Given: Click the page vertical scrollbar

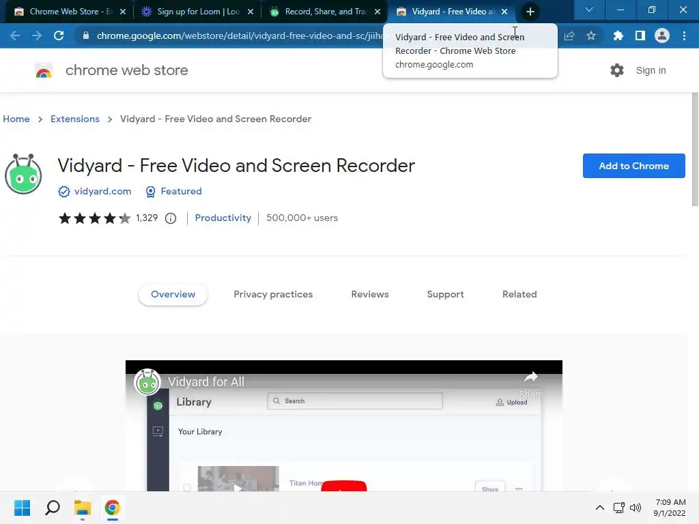Looking at the screenshot, I should point(694,149).
